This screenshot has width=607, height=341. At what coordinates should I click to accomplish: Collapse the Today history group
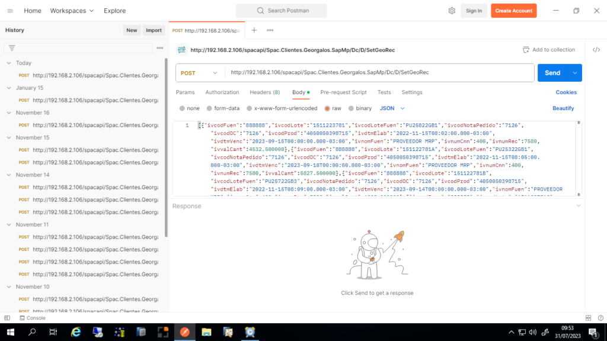[x=9, y=63]
